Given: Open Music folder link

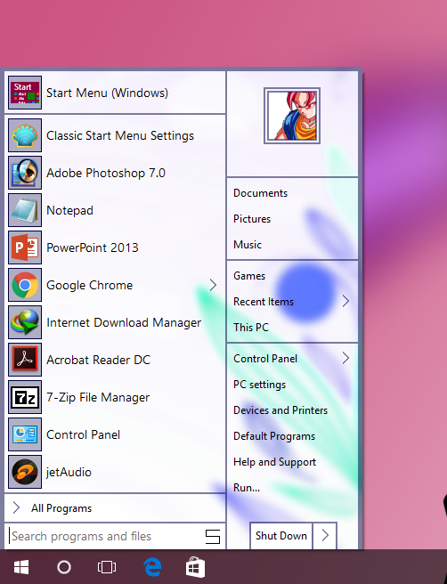Looking at the screenshot, I should [248, 245].
